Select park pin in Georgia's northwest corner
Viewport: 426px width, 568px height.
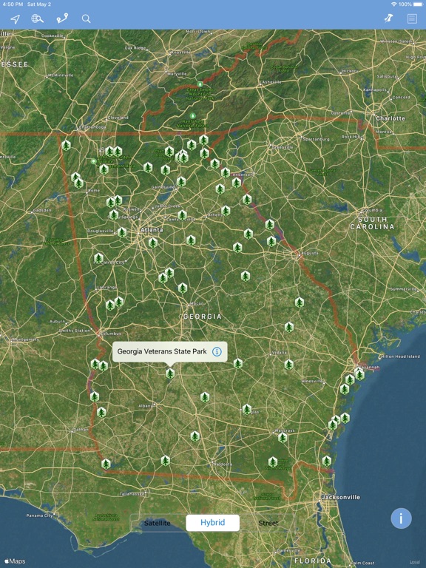click(66, 145)
